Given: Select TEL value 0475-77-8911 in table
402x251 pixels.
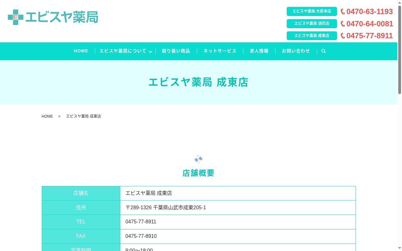Looking at the screenshot, I should coord(141,222).
